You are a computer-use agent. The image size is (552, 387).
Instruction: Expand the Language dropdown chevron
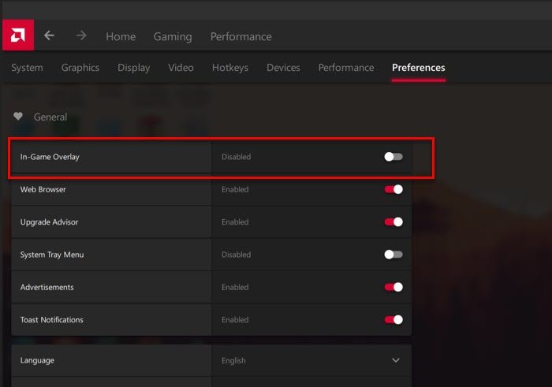coord(396,360)
